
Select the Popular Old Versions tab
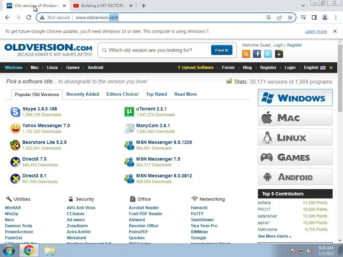pyautogui.click(x=37, y=94)
